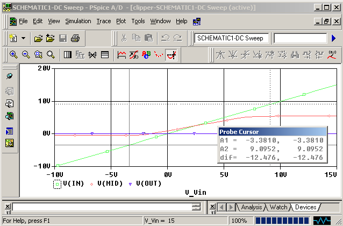Click the New simulation profile icon
This screenshot has height=226, width=343.
coord(13,38)
